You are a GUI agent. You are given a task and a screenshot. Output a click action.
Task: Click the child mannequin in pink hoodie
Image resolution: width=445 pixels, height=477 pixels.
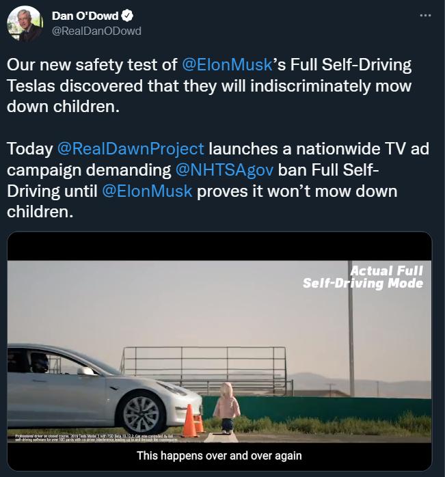click(x=227, y=407)
